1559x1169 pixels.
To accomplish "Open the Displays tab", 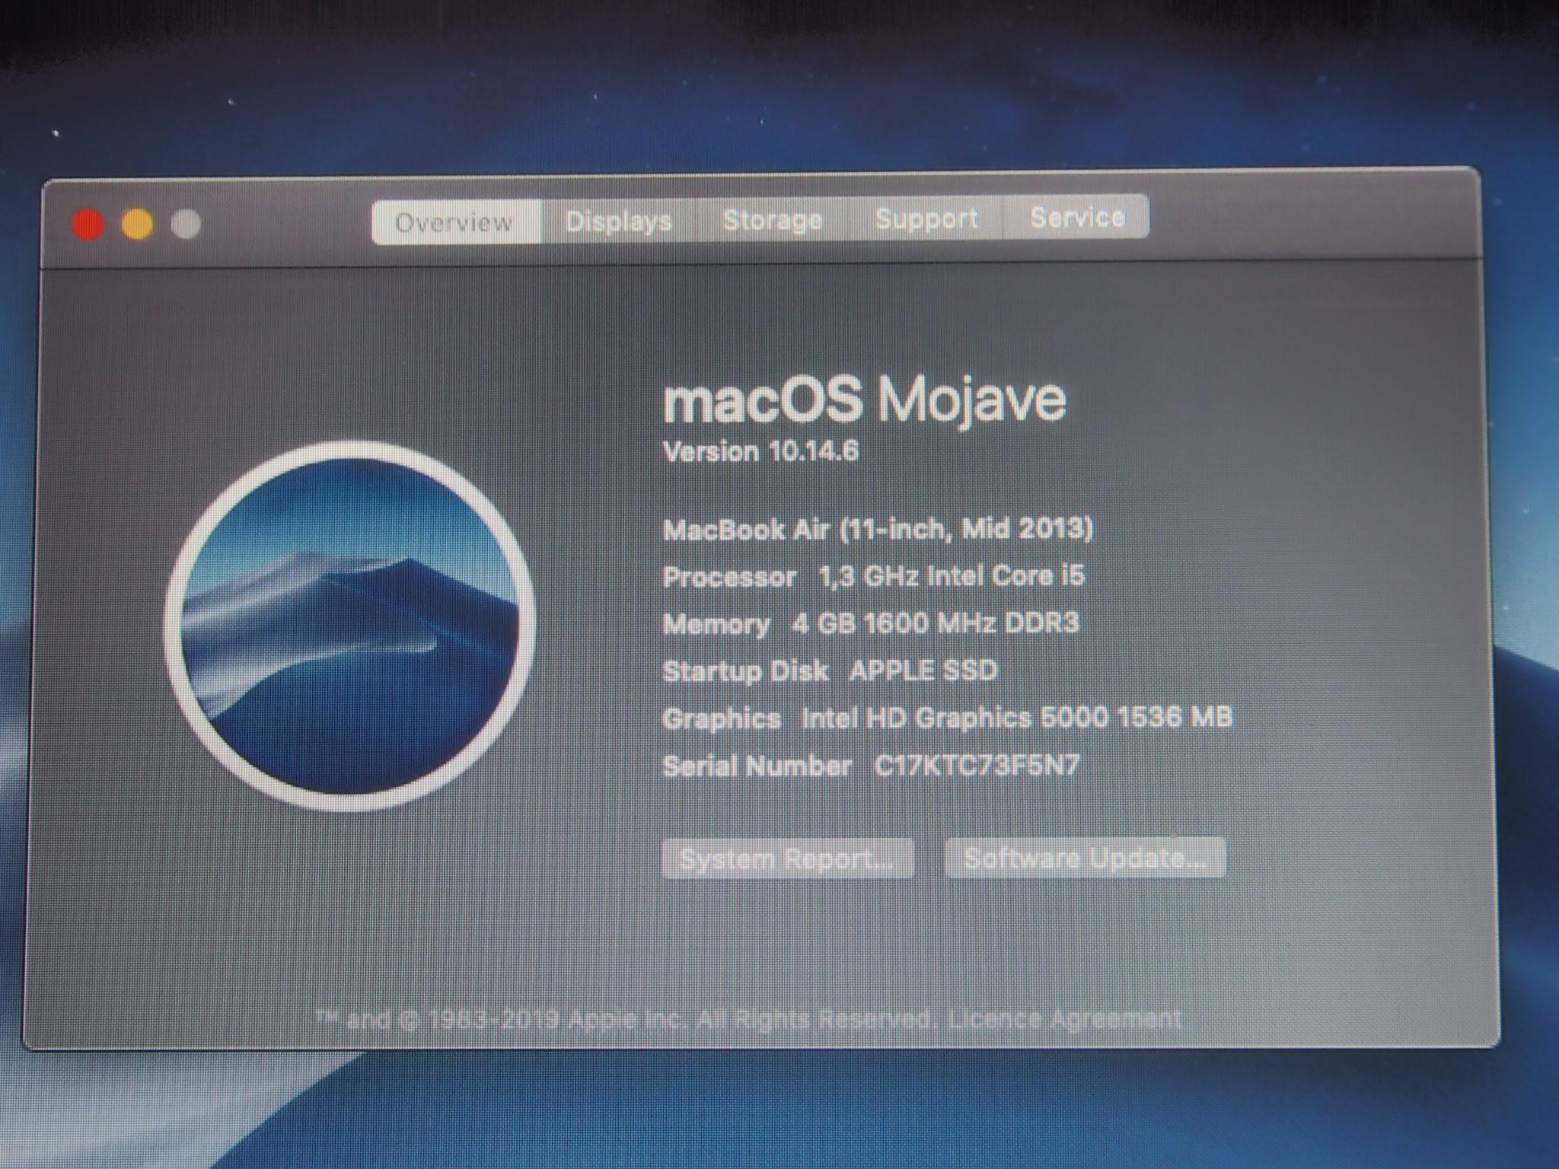I will tap(618, 221).
